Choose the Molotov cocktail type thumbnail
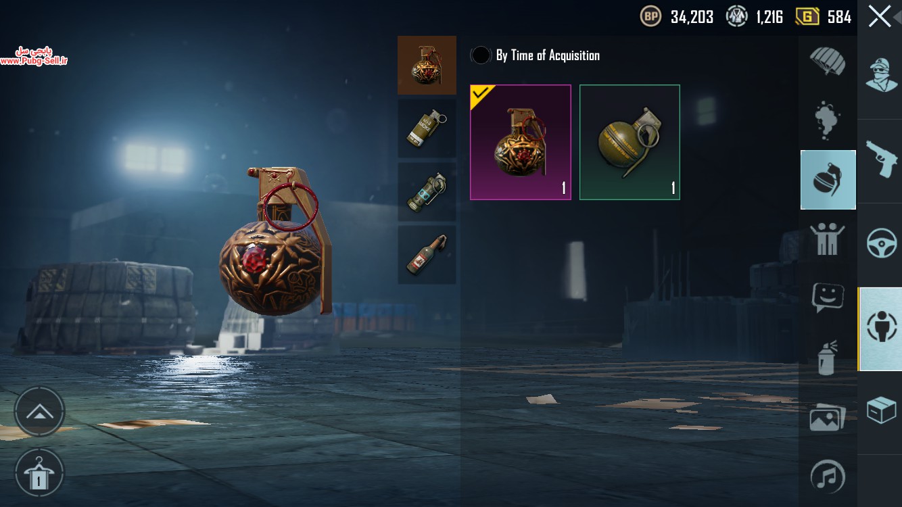902x507 pixels. pyautogui.click(x=427, y=254)
